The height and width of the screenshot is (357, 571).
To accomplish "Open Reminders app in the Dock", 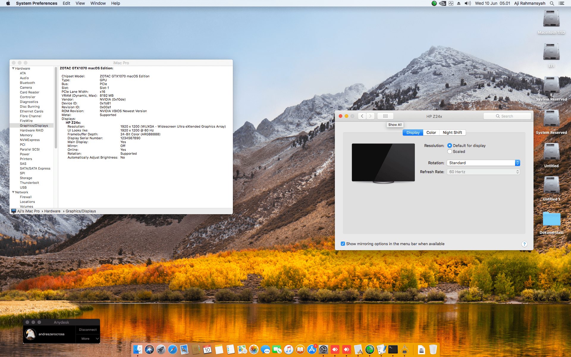I will 230,349.
